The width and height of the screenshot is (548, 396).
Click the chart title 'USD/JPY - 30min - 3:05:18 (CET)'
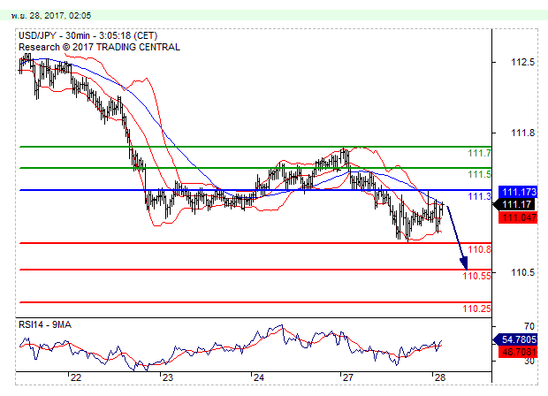[x=88, y=35]
